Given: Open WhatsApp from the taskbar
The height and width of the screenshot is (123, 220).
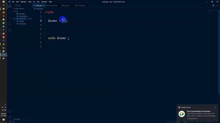Looking at the screenshot, I should [x=3, y=23].
